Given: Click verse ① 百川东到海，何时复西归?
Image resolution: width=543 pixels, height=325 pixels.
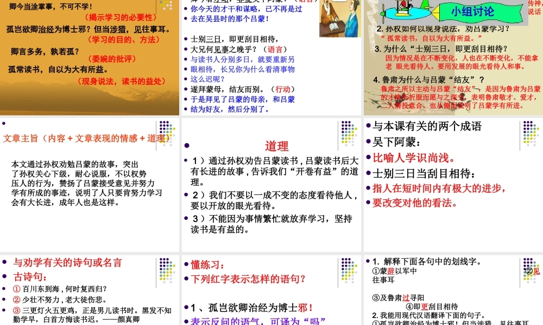Looking at the screenshot, I should pyautogui.click(x=60, y=289).
